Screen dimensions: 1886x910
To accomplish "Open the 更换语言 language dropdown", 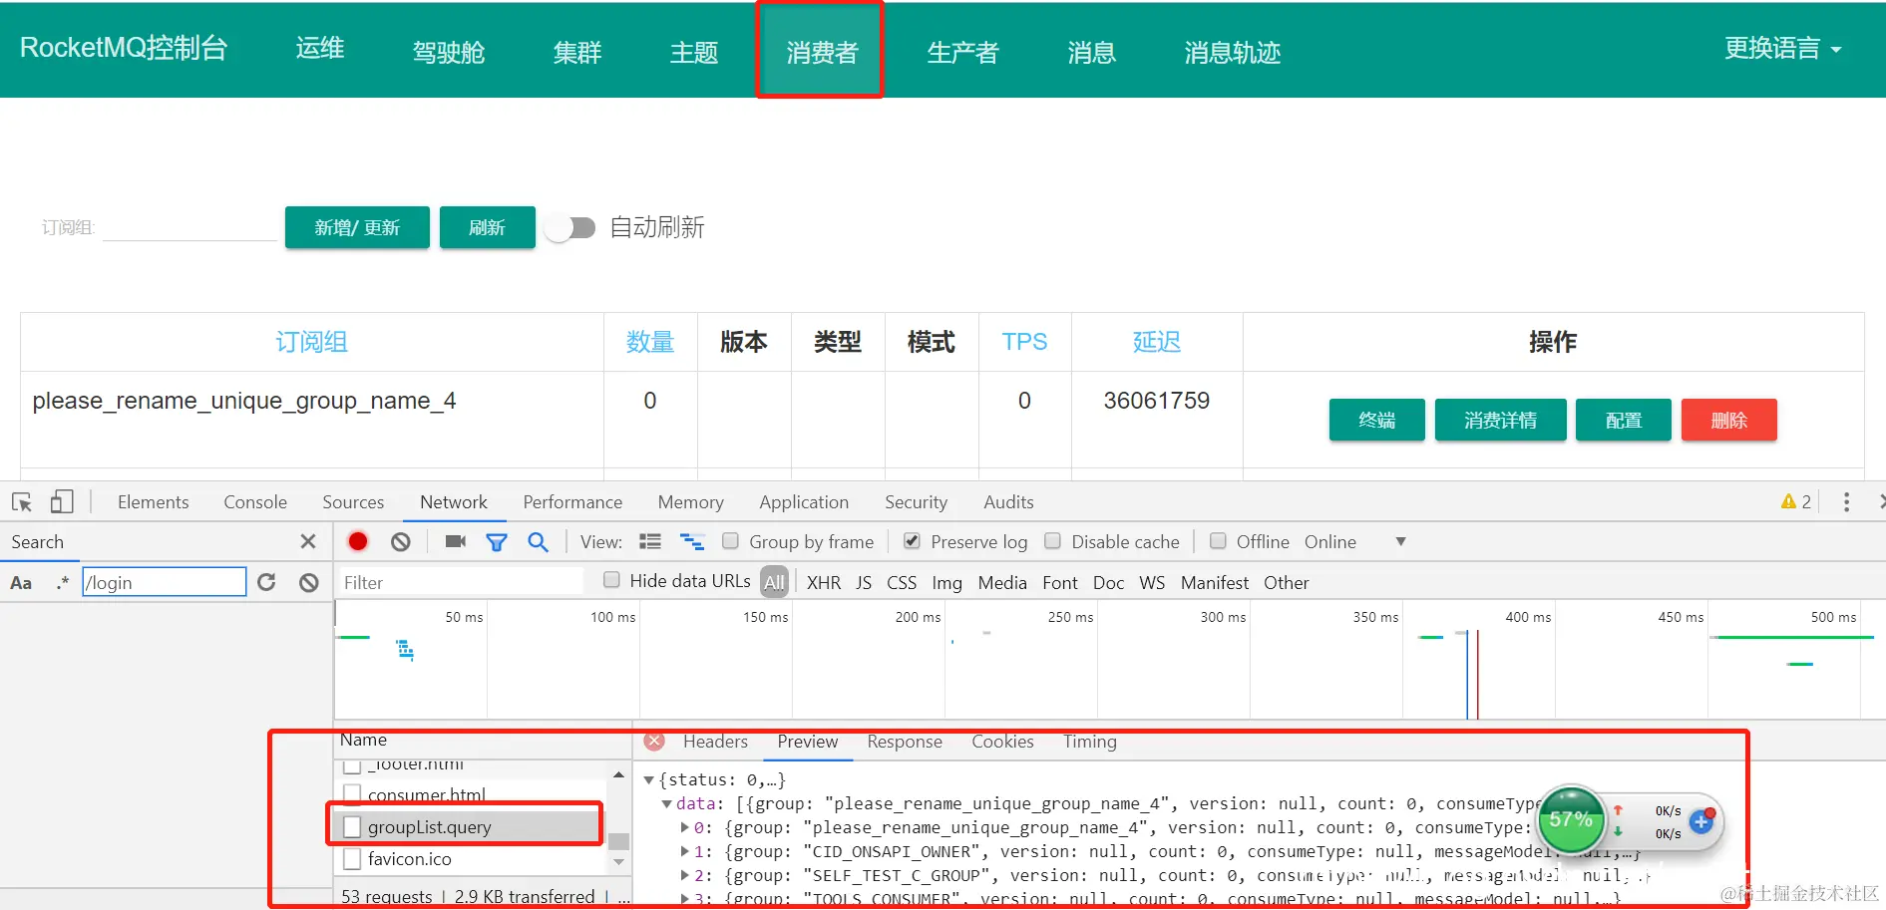I will pos(1783,48).
